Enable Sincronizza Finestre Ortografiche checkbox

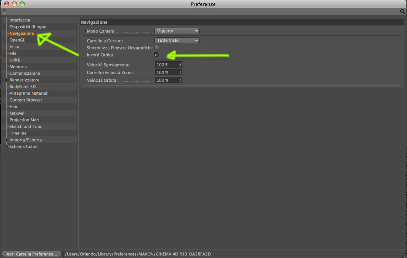(x=157, y=47)
